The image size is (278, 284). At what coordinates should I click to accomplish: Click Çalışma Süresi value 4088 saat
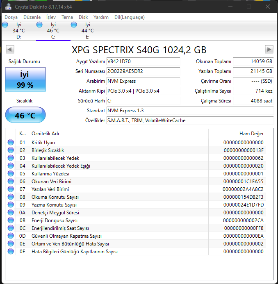[x=253, y=101]
